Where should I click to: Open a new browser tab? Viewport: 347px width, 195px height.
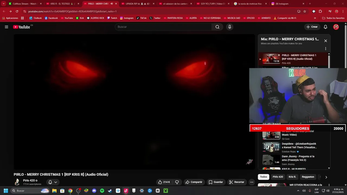coord(310,4)
